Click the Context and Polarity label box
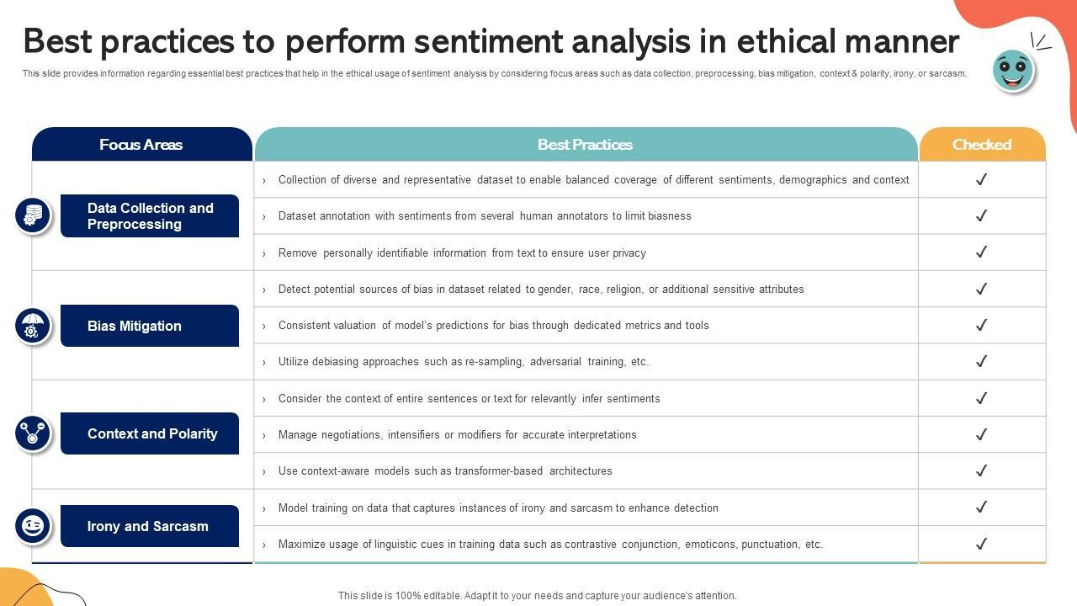Screen dimensions: 1077x606 150,433
